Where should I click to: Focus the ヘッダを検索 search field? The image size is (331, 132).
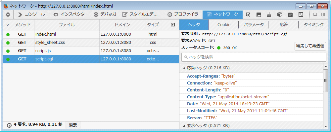tap(254, 57)
